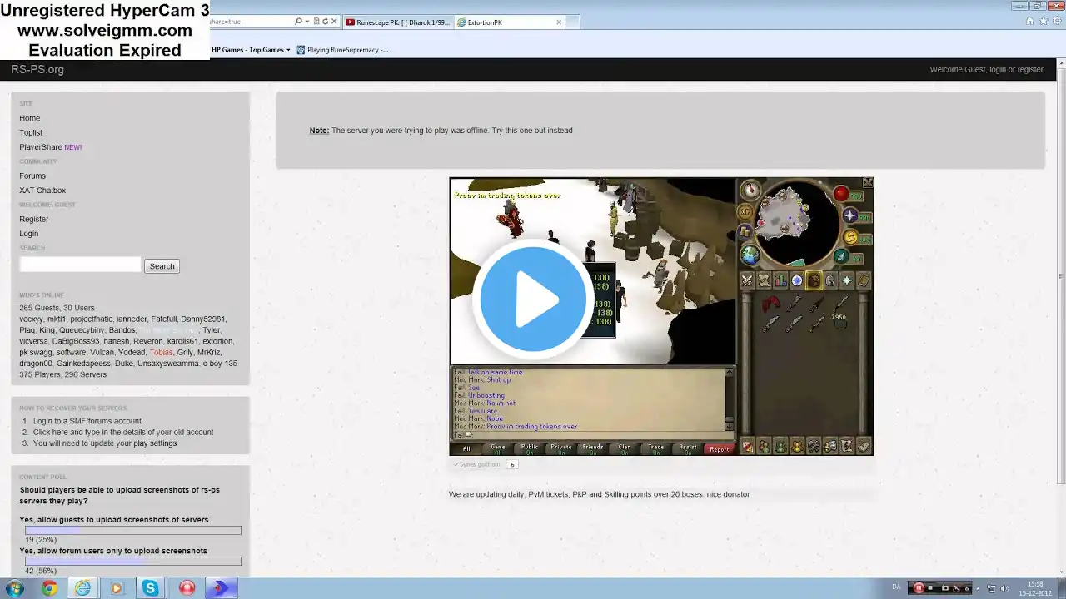
Task: Open the worn equipment helmet icon
Action: coord(830,280)
